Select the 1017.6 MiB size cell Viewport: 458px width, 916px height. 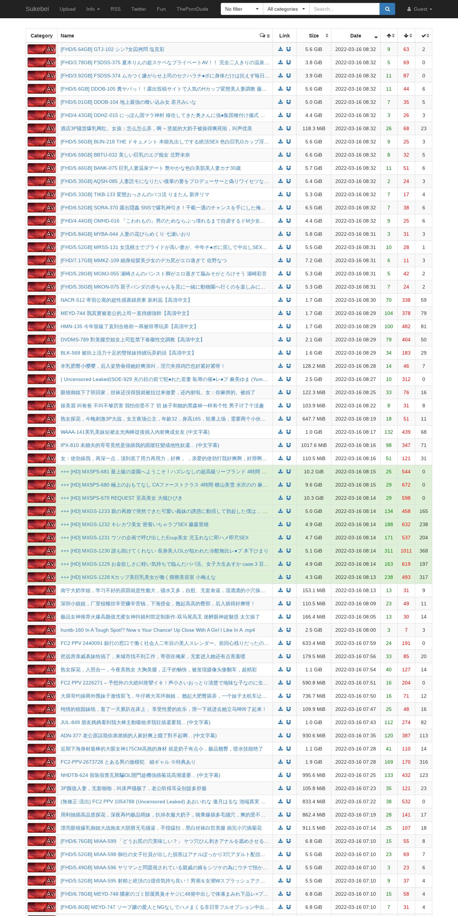point(314,445)
